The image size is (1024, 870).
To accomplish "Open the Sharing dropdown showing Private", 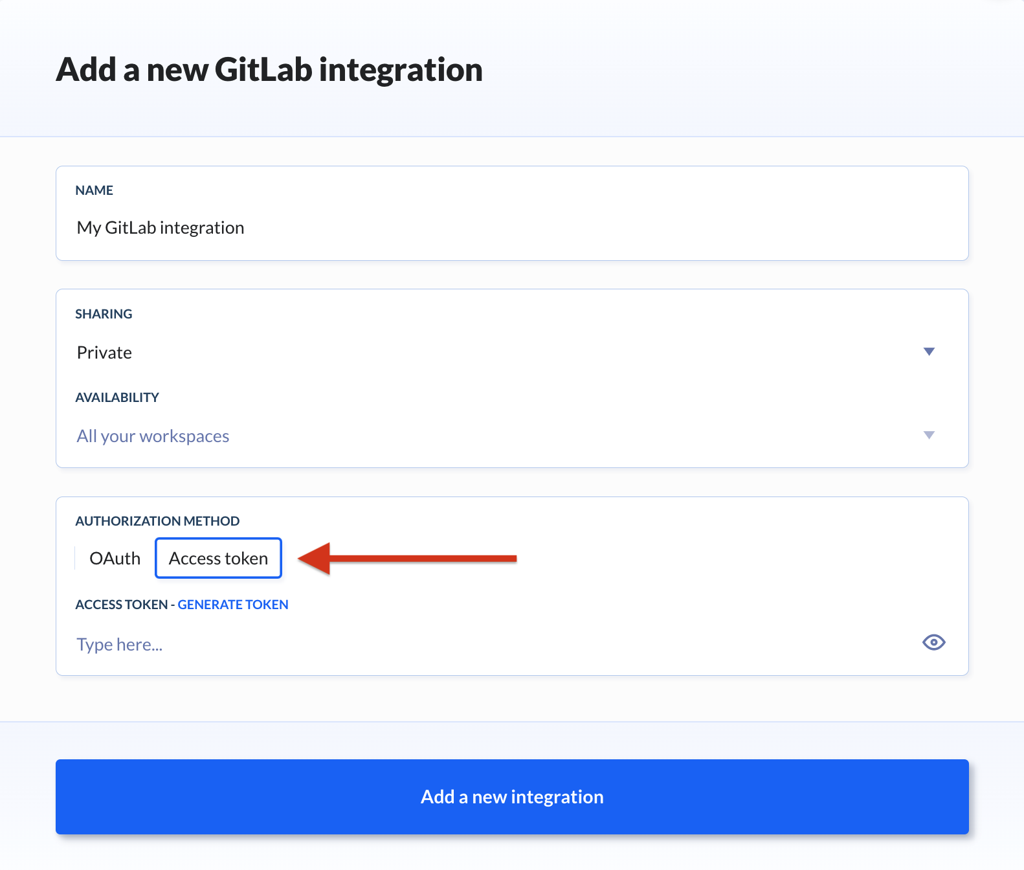I will (x=506, y=352).
